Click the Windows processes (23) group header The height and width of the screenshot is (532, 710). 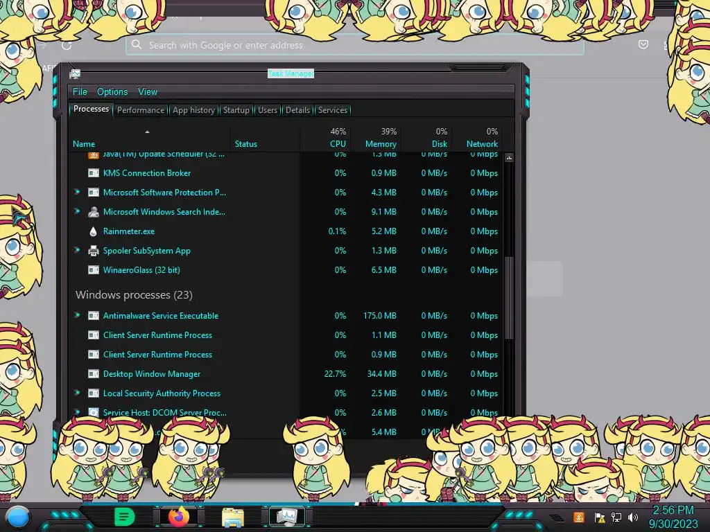[134, 295]
